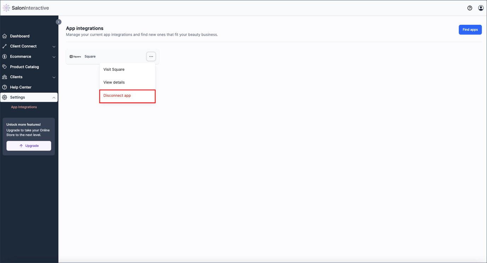The image size is (487, 263).
Task: Select the Product Catalog sidebar icon
Action: coord(5,67)
